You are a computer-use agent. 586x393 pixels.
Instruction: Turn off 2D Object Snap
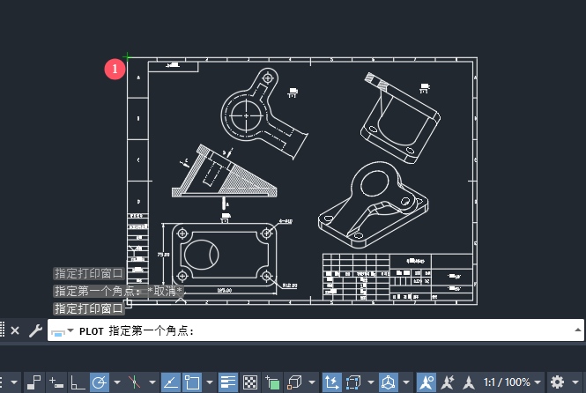192,382
